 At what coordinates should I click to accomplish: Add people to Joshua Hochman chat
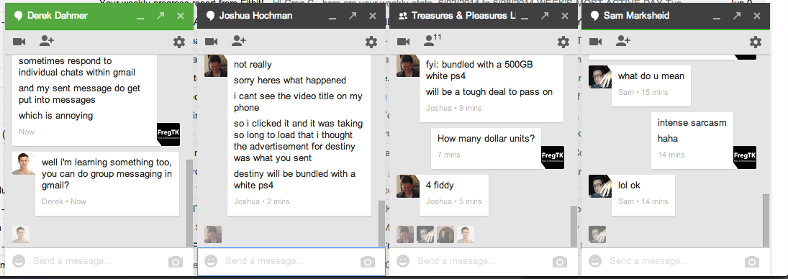(239, 41)
